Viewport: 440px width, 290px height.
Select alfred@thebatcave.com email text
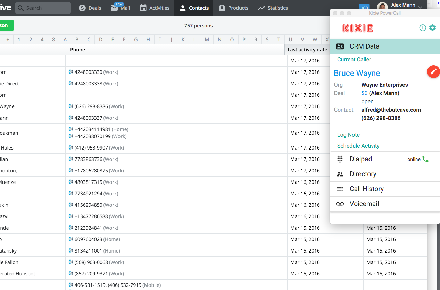tap(391, 110)
